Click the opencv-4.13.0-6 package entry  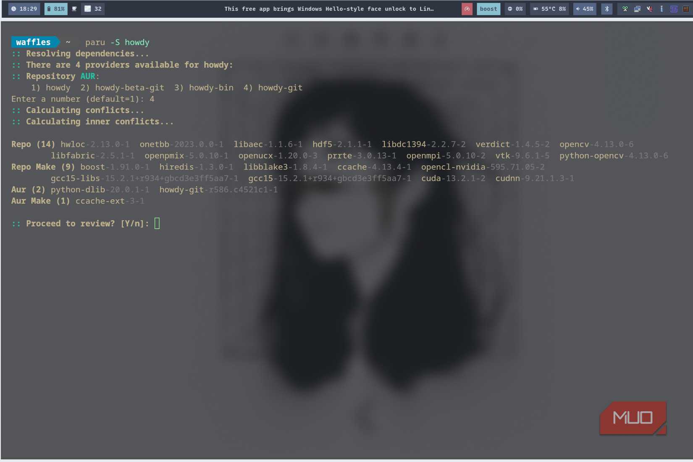[596, 144]
